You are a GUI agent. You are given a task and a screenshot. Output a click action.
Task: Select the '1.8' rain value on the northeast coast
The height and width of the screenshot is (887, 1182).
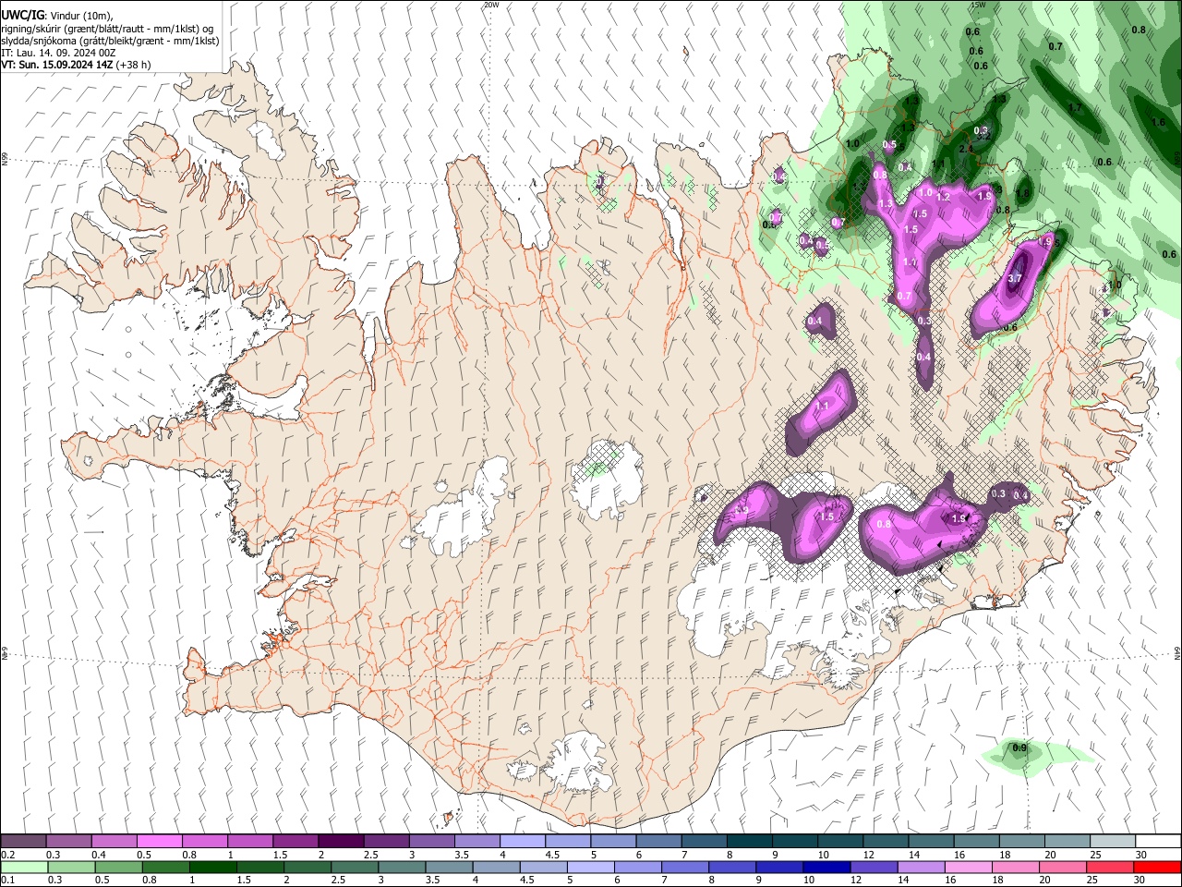[1022, 194]
